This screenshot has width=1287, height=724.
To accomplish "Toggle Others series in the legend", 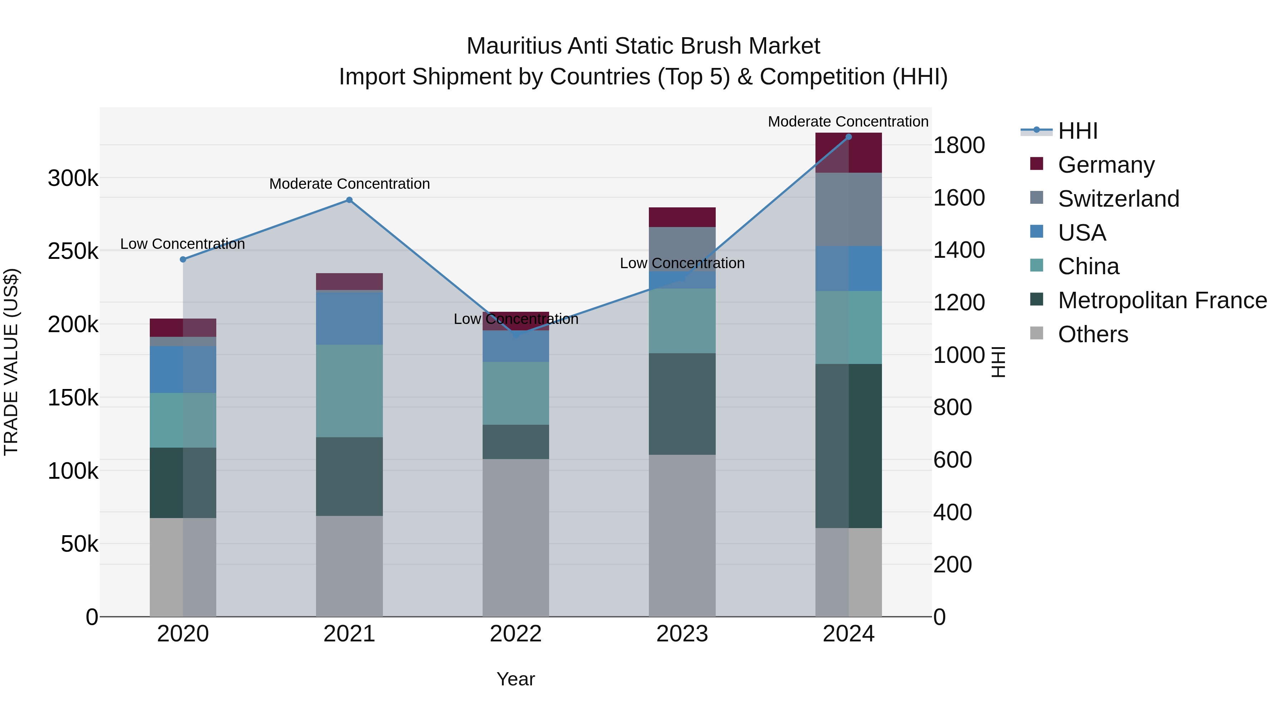I will [x=1079, y=334].
